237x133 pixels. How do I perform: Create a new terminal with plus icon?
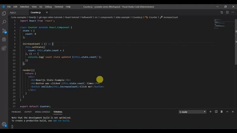[x=210, y=112]
